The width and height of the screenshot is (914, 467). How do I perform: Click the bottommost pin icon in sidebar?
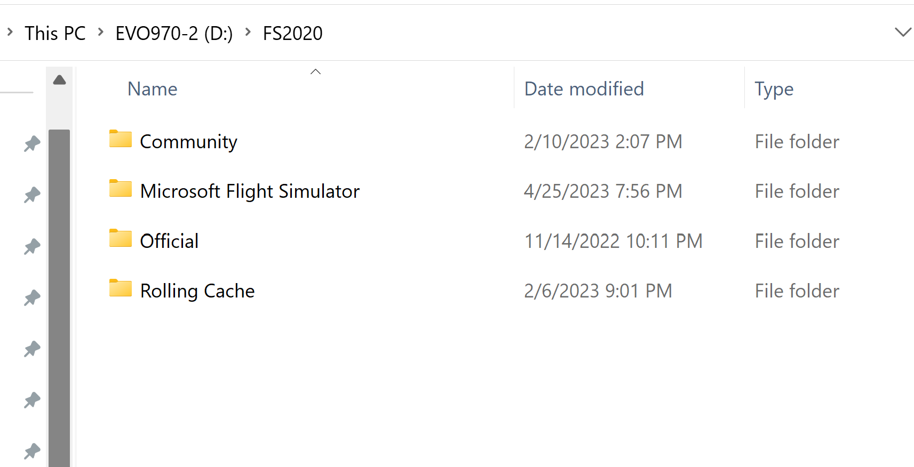(x=32, y=451)
